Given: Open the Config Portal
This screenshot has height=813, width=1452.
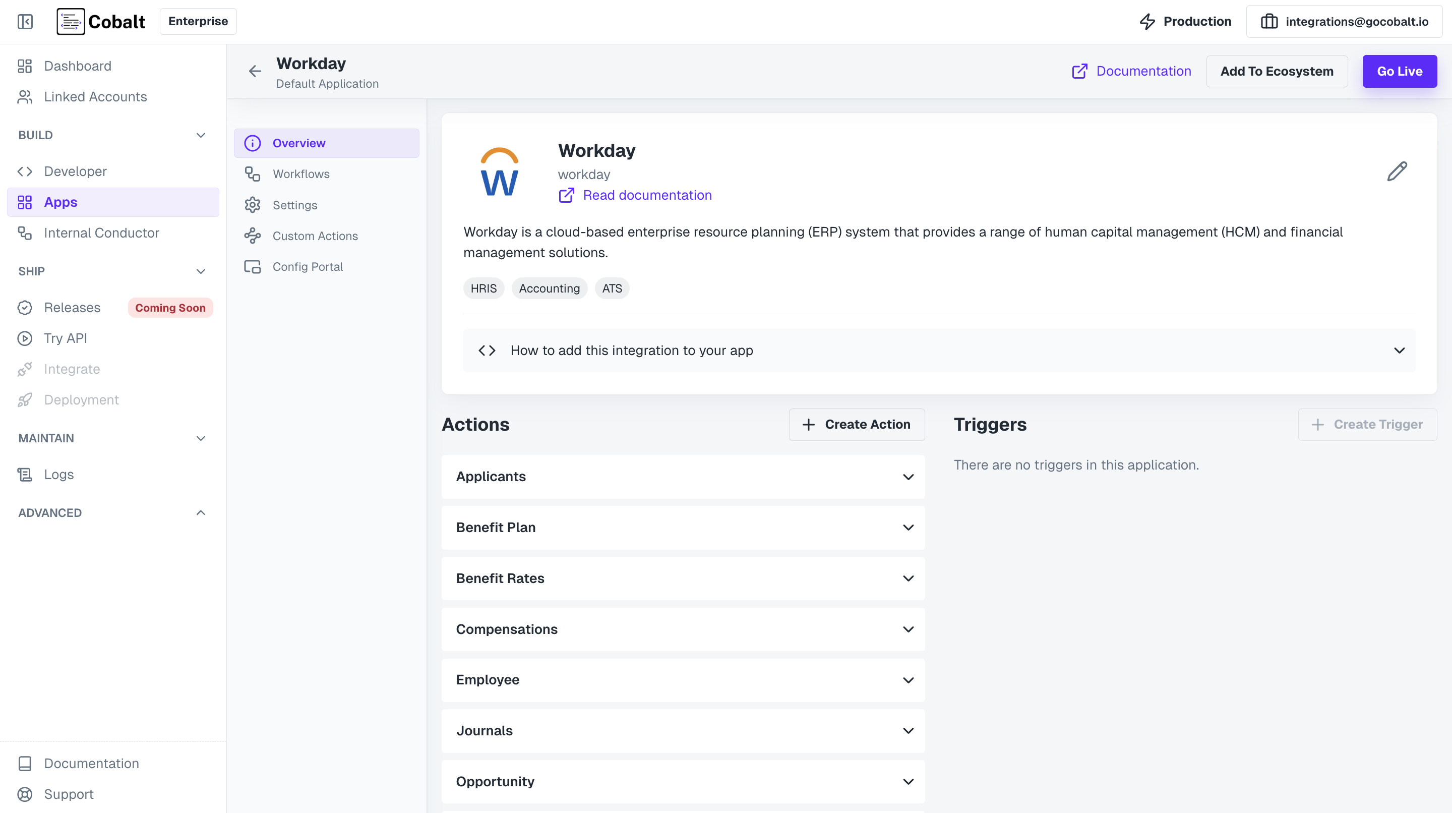Looking at the screenshot, I should coord(307,266).
